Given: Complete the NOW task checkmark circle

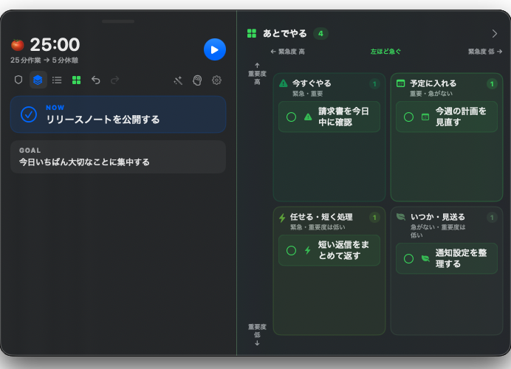Looking at the screenshot, I should (29, 114).
